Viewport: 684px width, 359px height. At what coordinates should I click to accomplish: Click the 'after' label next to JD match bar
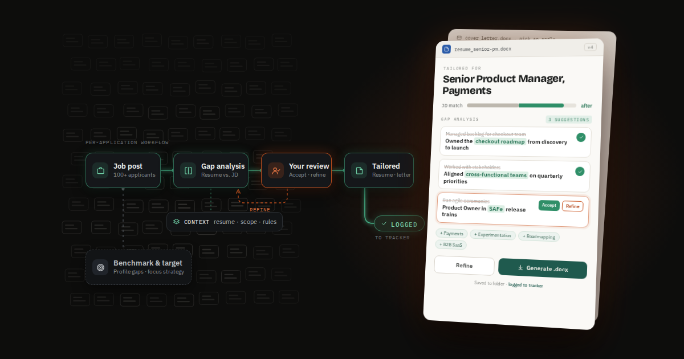tap(587, 105)
